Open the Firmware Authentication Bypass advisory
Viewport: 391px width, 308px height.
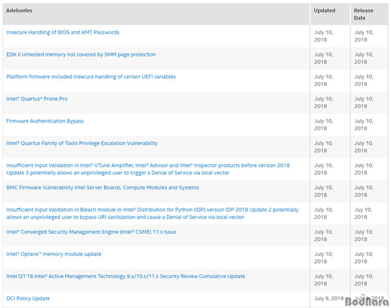tap(45, 121)
